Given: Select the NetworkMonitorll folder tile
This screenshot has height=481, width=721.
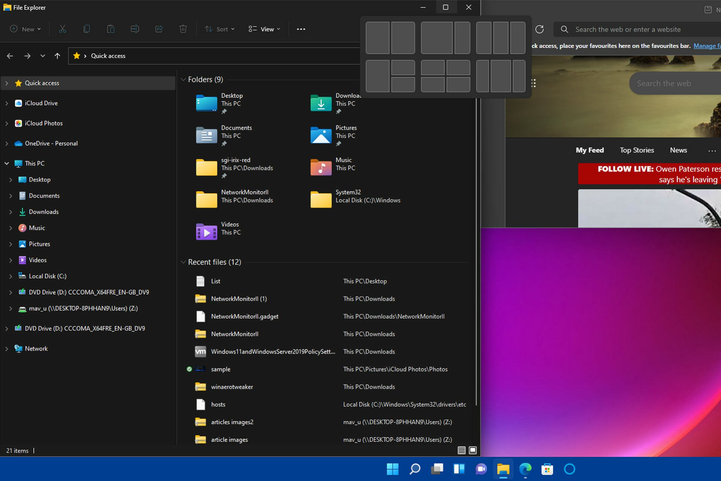Looking at the screenshot, I should click(x=235, y=200).
